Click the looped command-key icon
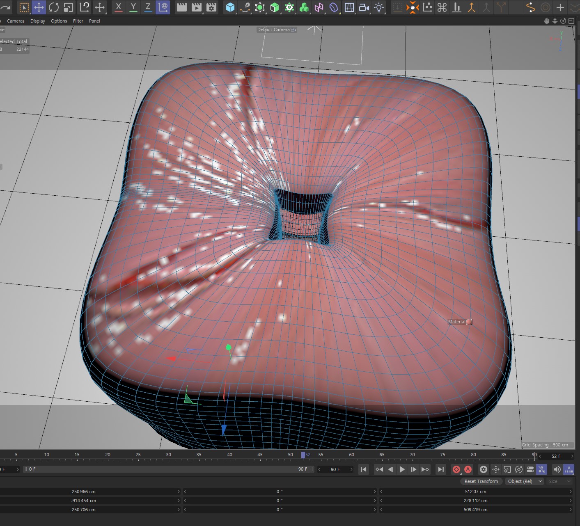 click(x=442, y=7)
